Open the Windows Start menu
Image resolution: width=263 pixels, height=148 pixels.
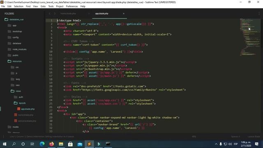5,144
